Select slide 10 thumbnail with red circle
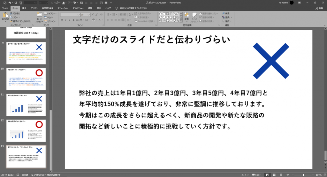 pos(26,79)
